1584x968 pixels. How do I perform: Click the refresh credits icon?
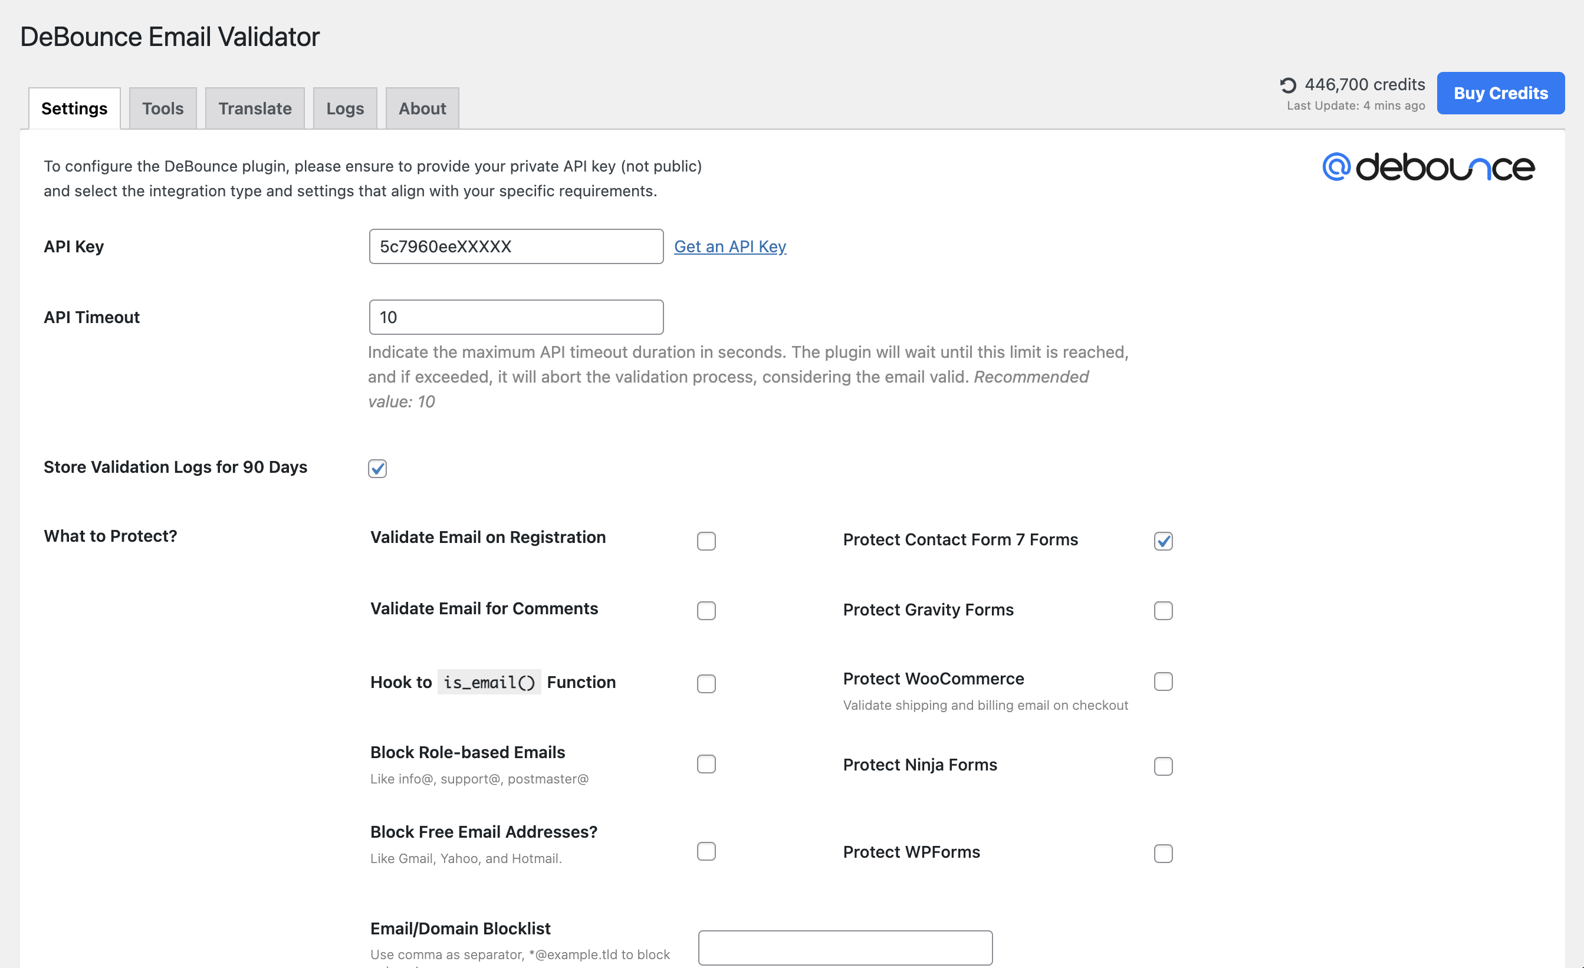1287,85
